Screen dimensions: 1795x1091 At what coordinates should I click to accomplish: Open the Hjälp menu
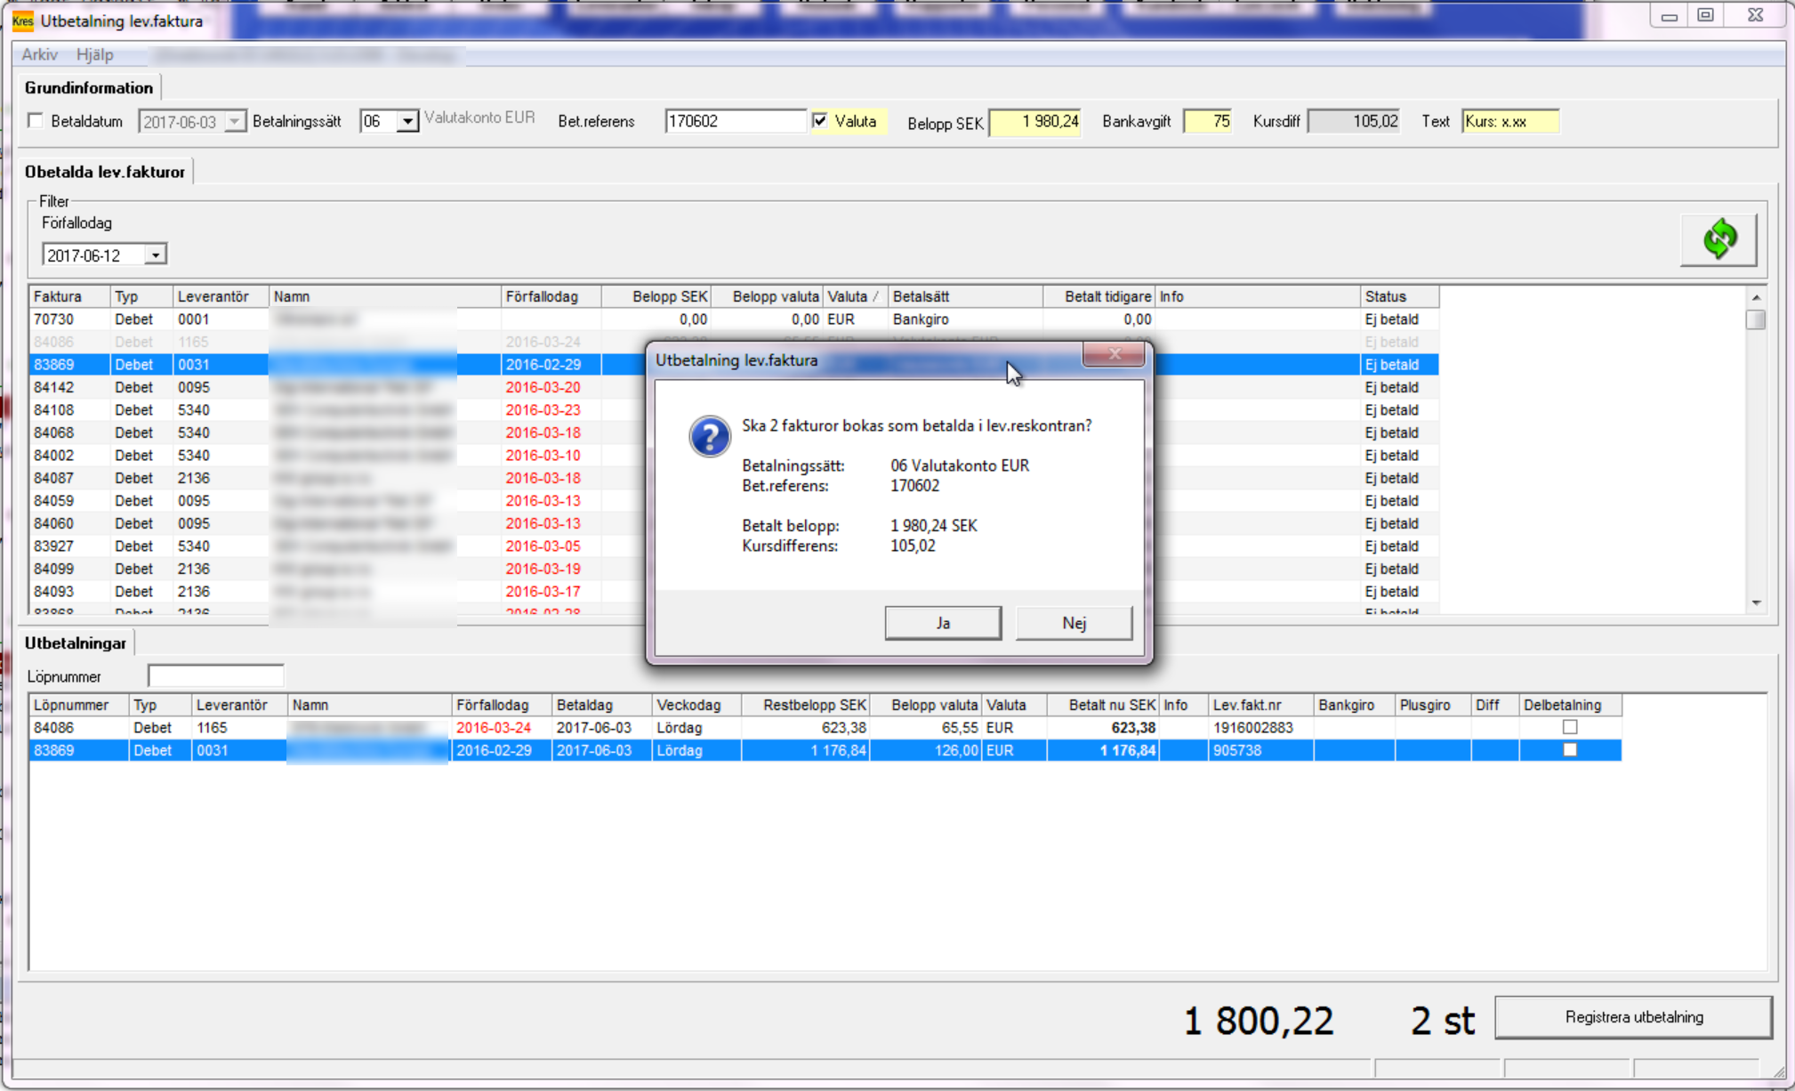94,54
